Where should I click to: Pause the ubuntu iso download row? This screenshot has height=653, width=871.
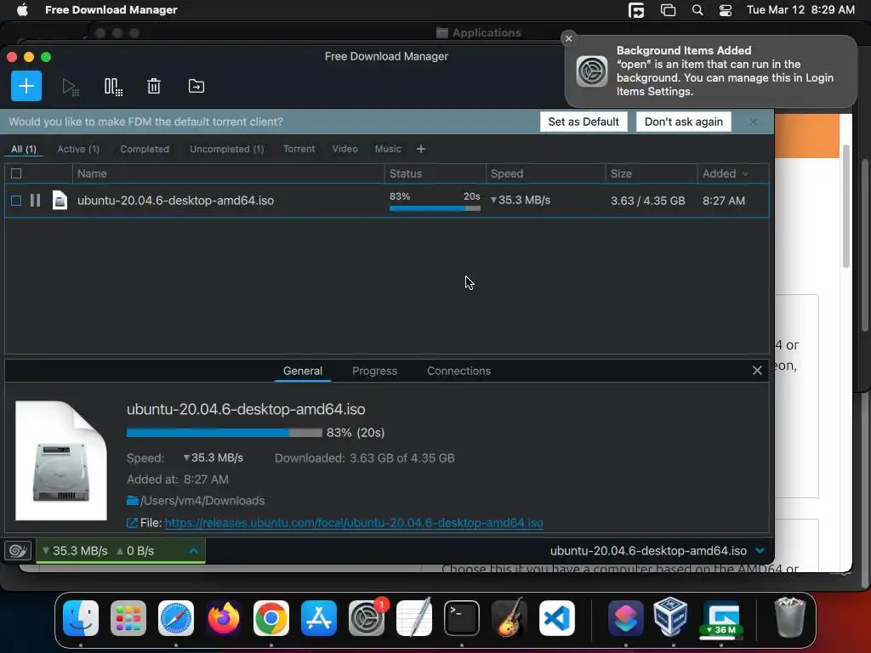point(35,201)
